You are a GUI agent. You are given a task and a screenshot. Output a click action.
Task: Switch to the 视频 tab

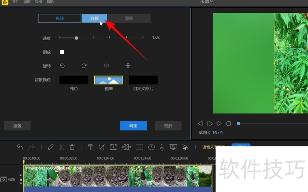coord(60,18)
